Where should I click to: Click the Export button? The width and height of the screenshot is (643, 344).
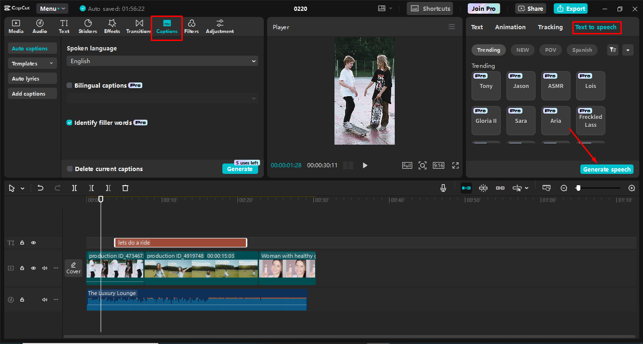[x=570, y=8]
